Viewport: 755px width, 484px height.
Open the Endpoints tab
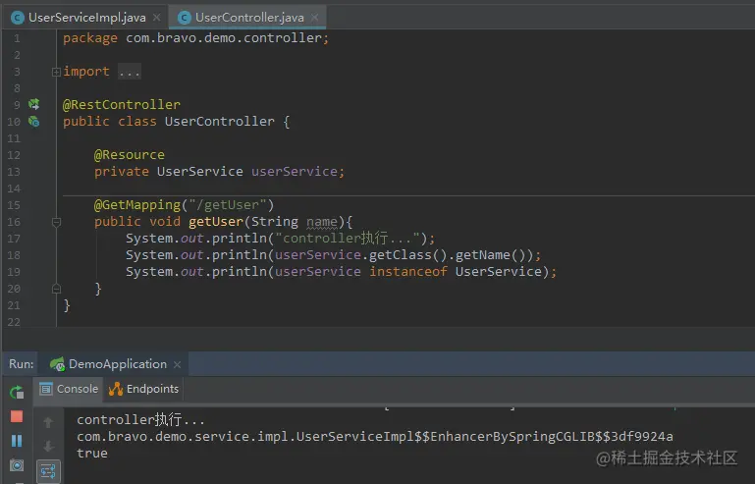(x=143, y=389)
